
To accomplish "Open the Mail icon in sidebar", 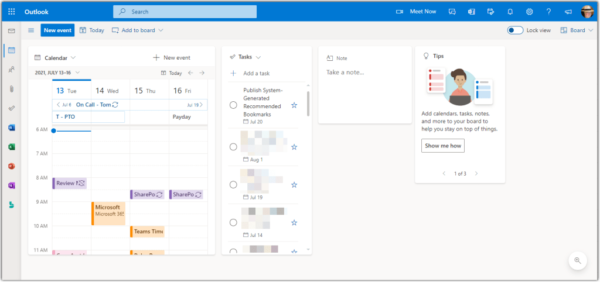I will tap(11, 30).
